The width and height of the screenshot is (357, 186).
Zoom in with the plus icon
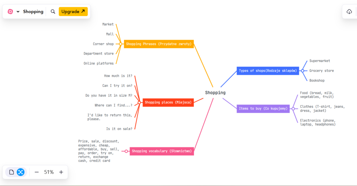[61, 172]
